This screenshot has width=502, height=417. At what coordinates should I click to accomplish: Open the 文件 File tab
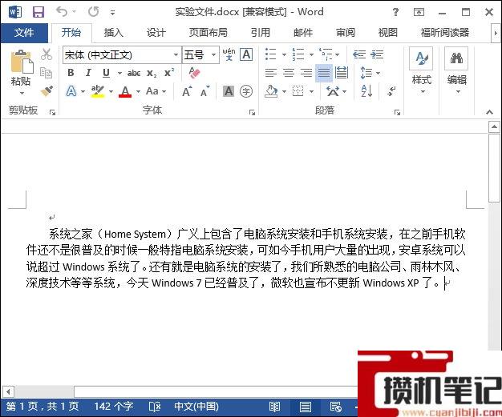pos(24,33)
